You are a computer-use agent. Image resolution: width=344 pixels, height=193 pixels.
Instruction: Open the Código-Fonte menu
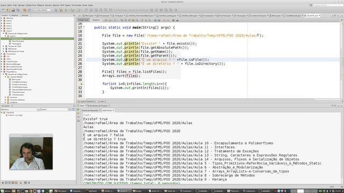tap(31, 5)
